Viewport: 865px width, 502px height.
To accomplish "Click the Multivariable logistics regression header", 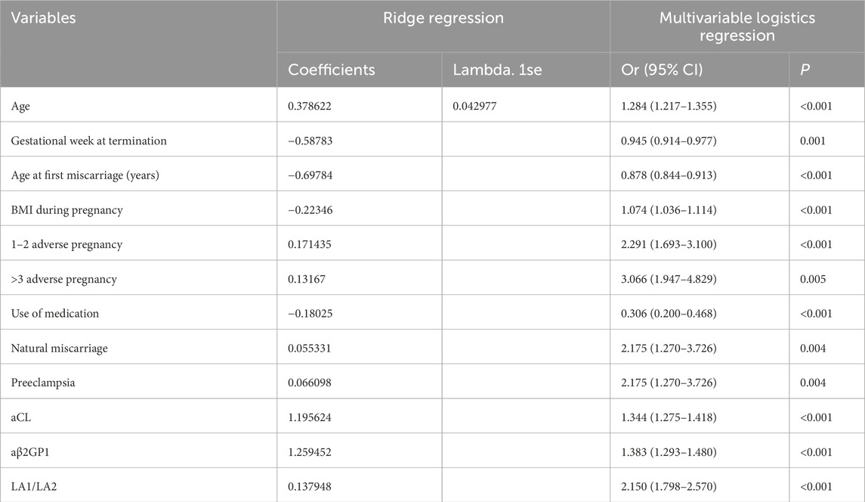I will click(x=737, y=27).
